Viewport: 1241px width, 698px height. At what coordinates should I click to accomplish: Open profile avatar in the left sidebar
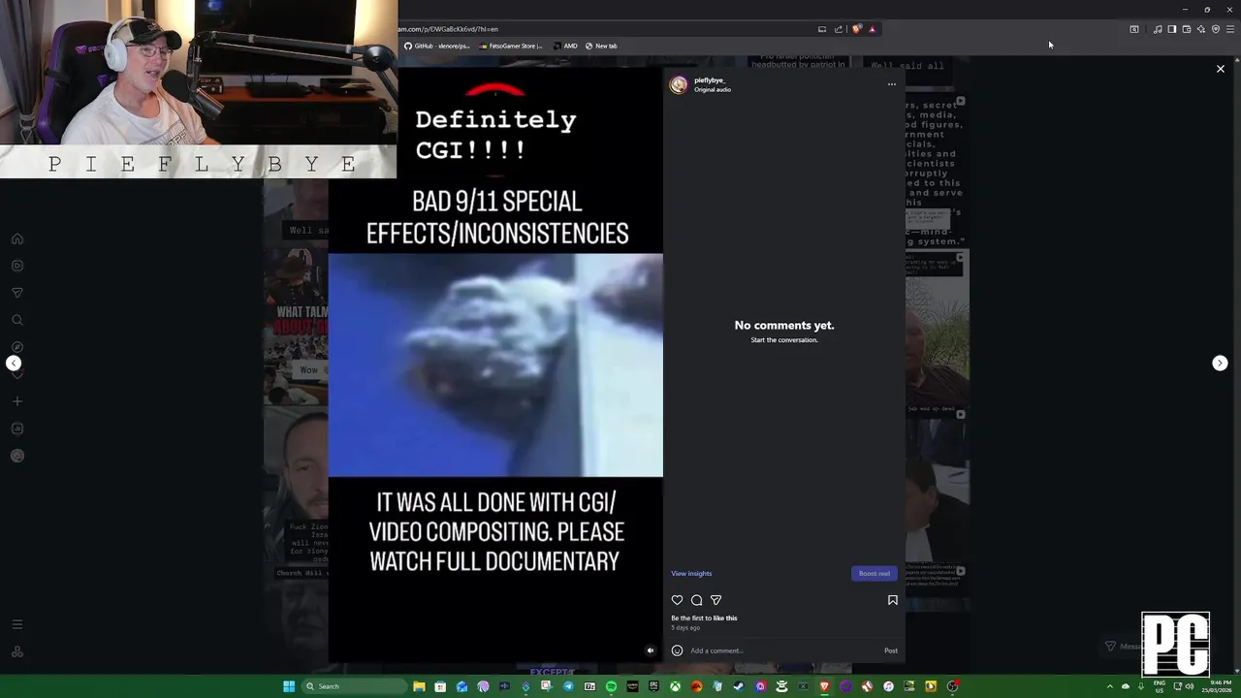[17, 456]
